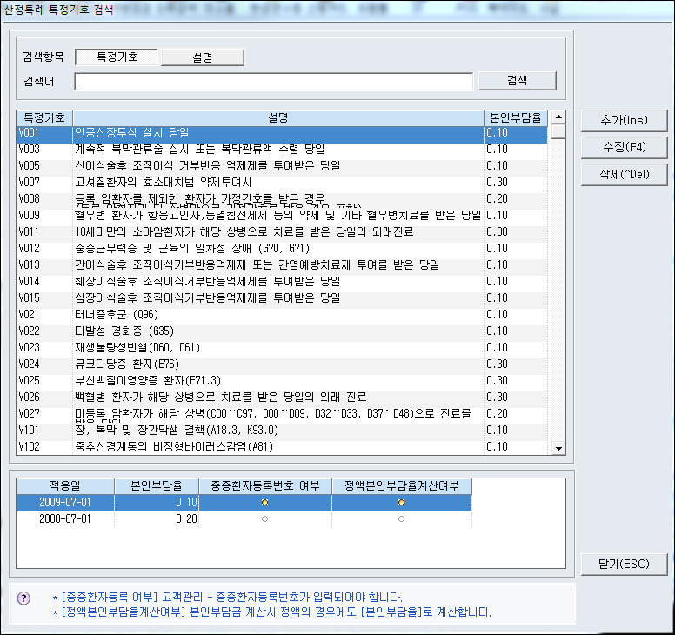
Task: Click the 수정(F4) edit button
Action: [x=622, y=147]
